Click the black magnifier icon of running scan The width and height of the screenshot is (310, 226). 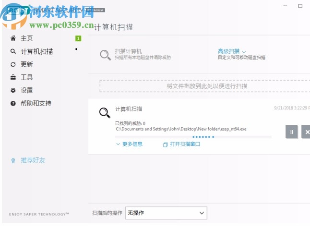(105, 113)
